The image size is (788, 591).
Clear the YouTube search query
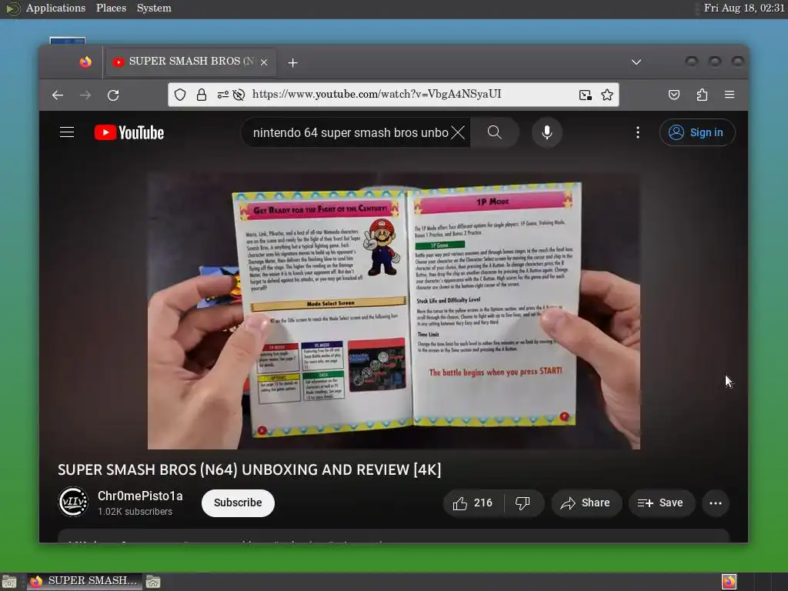458,132
